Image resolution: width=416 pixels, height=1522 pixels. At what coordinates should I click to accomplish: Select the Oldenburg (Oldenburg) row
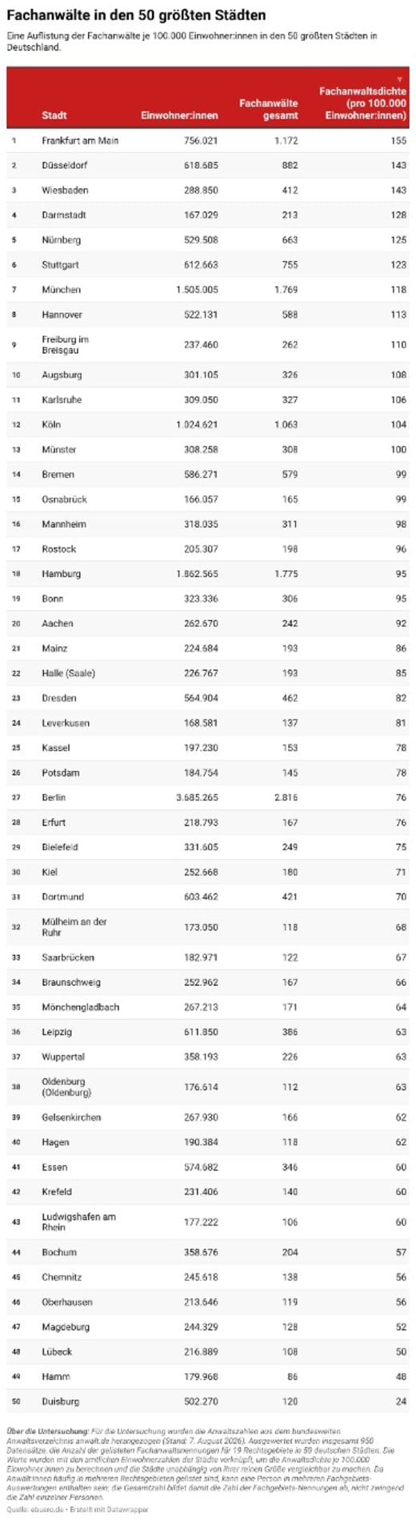click(x=208, y=1086)
